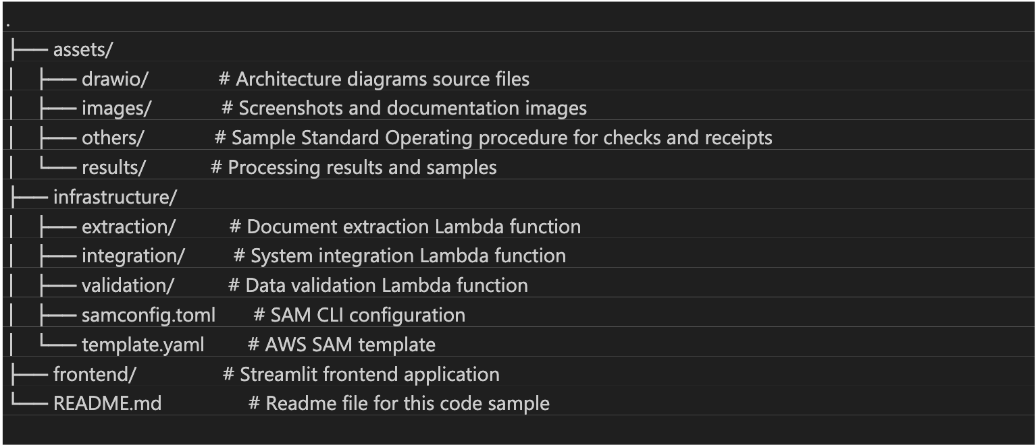
Task: Click the README.md file name
Action: [107, 404]
